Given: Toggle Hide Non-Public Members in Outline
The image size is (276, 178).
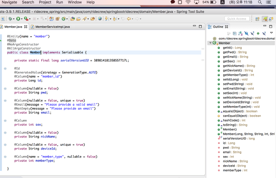Looking at the screenshot, I should pos(258,33).
